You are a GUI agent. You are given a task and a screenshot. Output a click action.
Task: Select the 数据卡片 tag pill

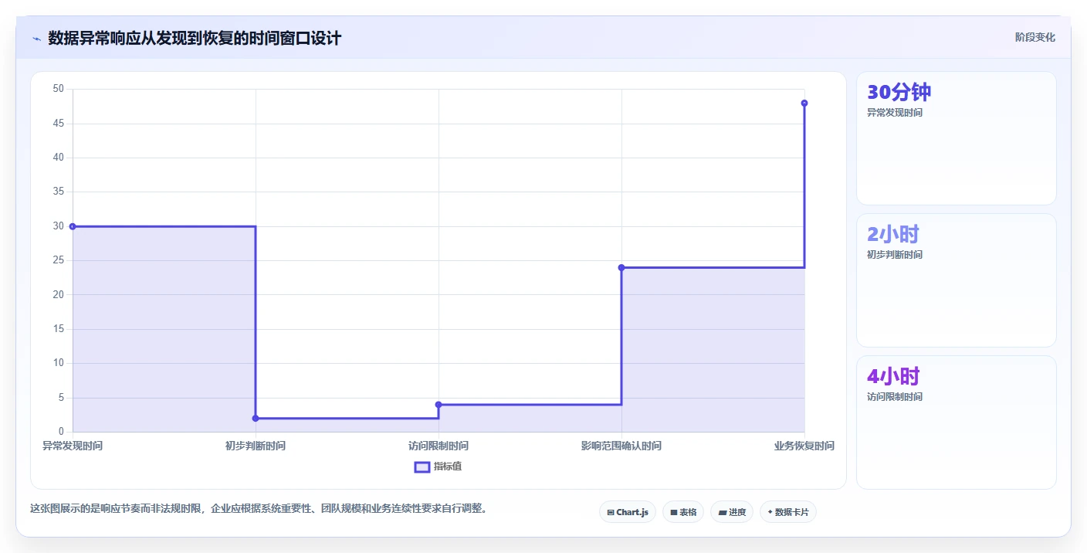[788, 512]
